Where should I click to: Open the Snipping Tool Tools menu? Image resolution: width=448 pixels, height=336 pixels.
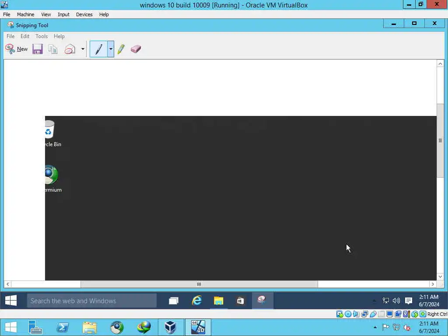coord(42,36)
